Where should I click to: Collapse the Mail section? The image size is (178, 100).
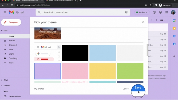pyautogui.click(x=2, y=31)
